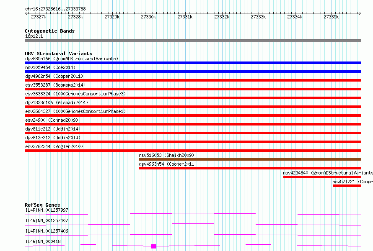
Task: Click the magenta exon block of IL4R|NM_000418
Action: (x=154, y=246)
